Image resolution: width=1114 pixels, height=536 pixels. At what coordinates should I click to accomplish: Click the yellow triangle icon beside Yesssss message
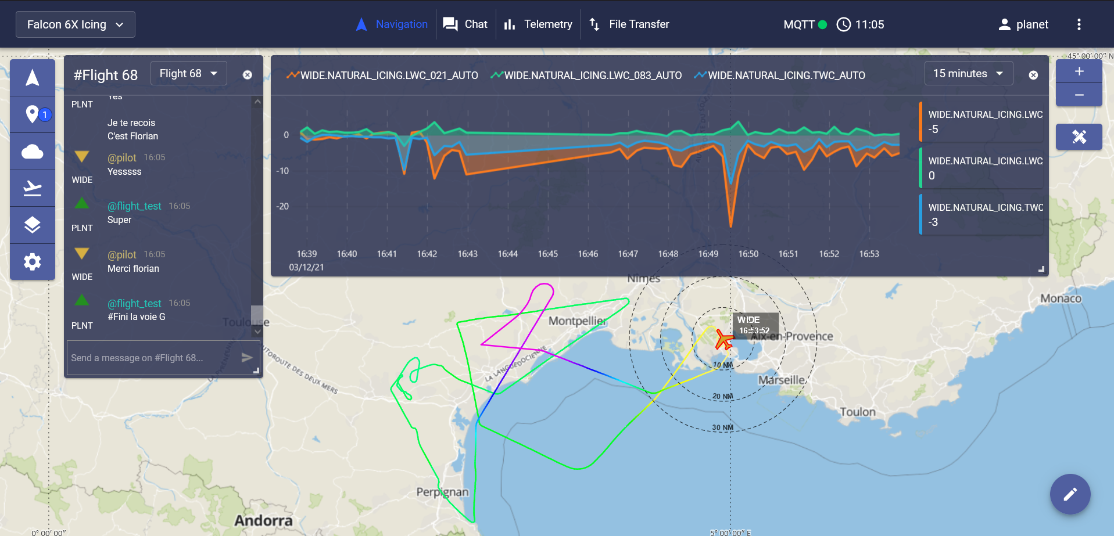(82, 157)
